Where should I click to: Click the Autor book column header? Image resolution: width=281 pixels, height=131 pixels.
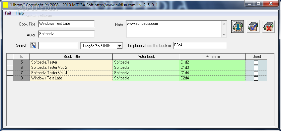click(x=146, y=57)
